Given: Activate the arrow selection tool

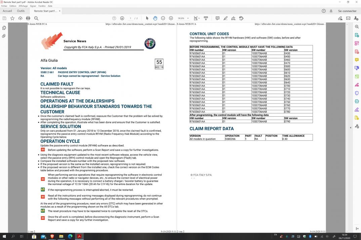Looking at the screenshot, I should tap(147, 18).
